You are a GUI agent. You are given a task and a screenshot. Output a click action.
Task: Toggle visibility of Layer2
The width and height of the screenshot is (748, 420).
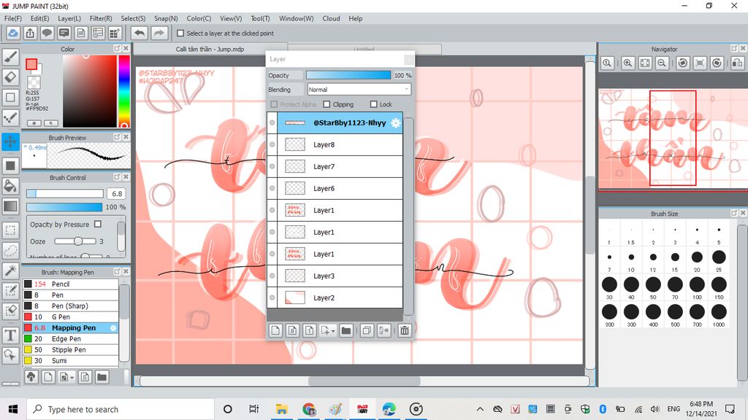pyautogui.click(x=272, y=297)
